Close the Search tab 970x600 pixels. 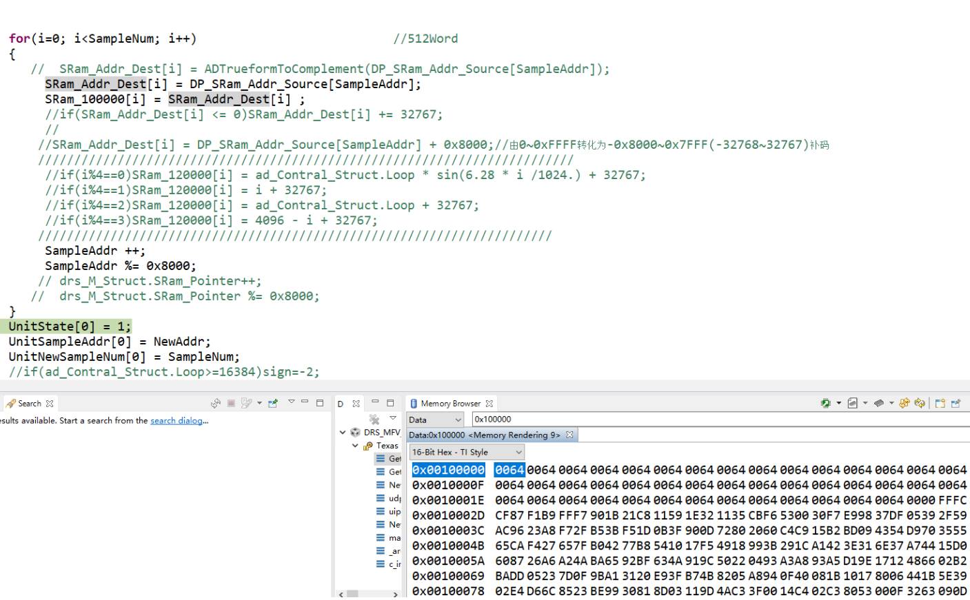coord(50,404)
